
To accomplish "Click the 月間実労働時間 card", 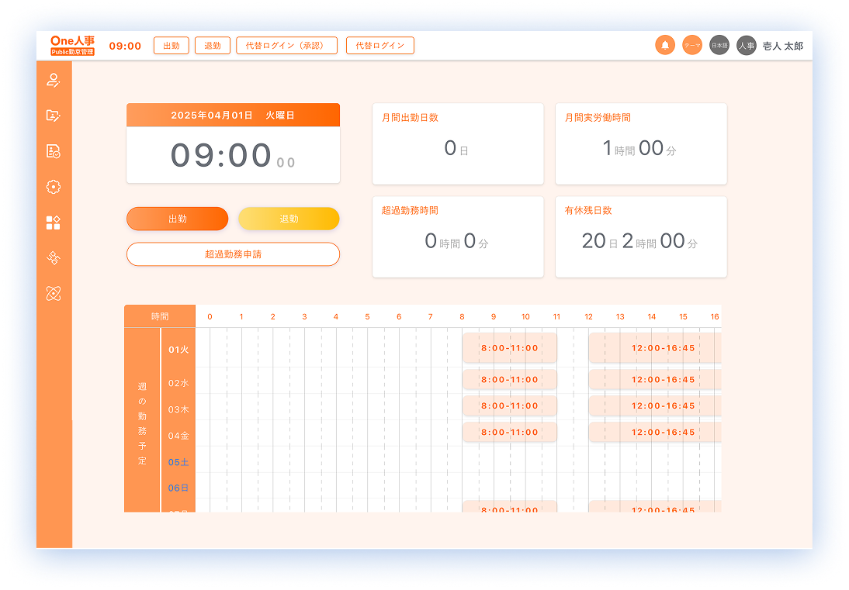I will pos(640,144).
